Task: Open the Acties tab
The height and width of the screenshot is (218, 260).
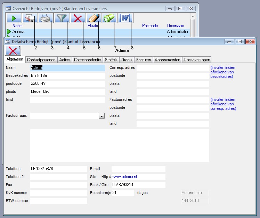Action: coord(65,60)
